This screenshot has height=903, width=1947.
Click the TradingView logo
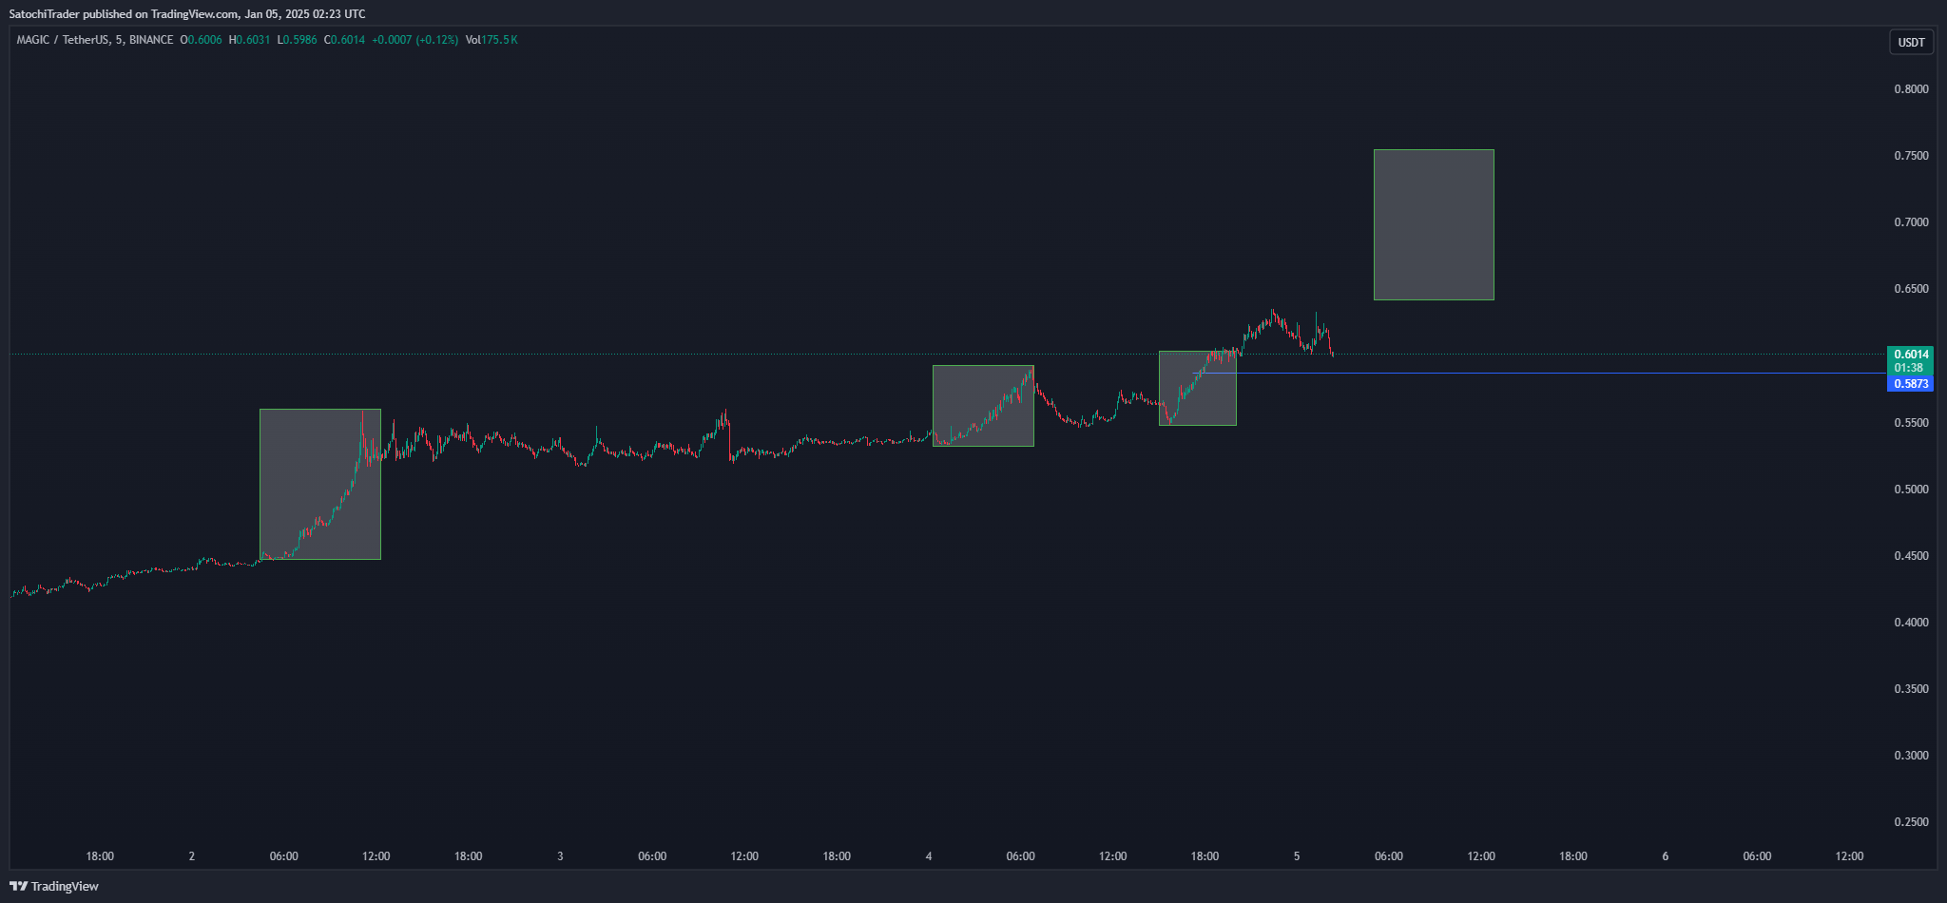pos(54,886)
